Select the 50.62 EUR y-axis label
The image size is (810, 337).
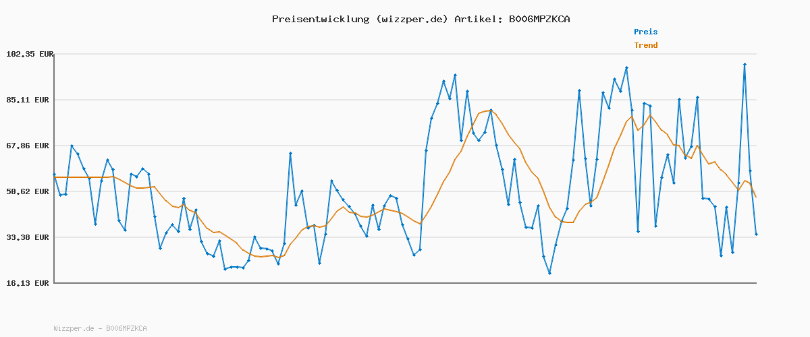pyautogui.click(x=29, y=191)
